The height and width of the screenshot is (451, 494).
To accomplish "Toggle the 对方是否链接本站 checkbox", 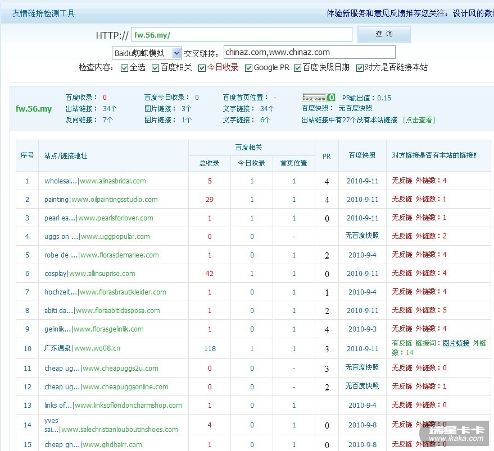I will pyautogui.click(x=360, y=68).
